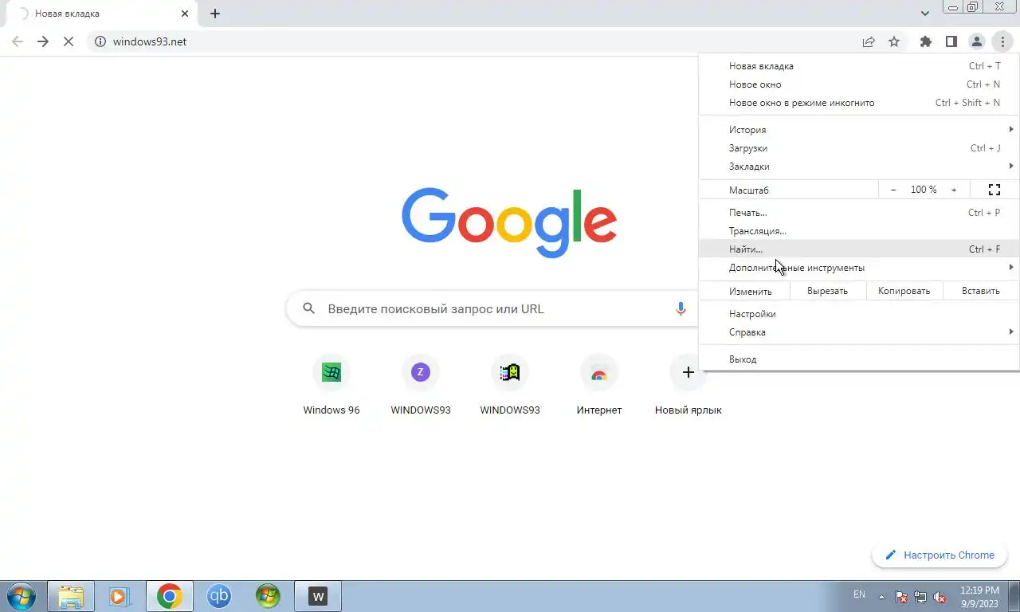1020x612 pixels.
Task: Stop page loading with the X button
Action: click(x=69, y=41)
